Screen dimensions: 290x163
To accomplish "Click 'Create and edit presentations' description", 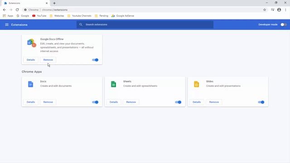I will 223,86.
